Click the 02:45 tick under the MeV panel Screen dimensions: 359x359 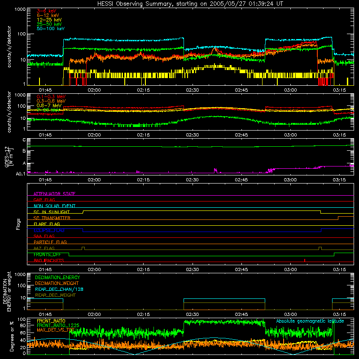click(241, 135)
